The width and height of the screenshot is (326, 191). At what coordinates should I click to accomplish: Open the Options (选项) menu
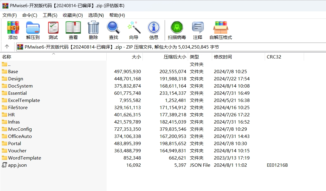tap(96, 15)
